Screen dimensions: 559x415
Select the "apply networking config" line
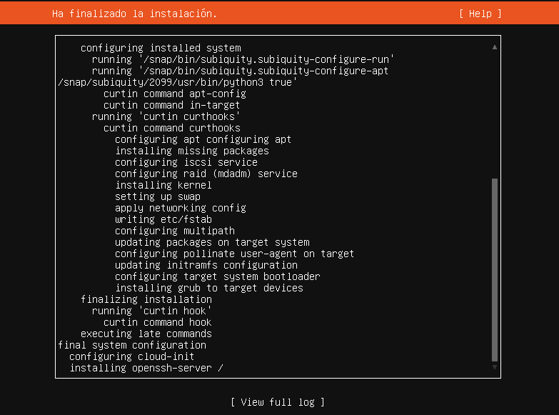(x=181, y=208)
